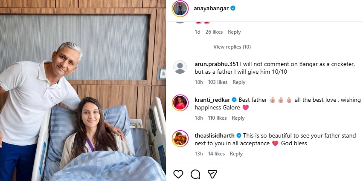This screenshot has width=363, height=181.
Task: Click the hospital photo of the post
Action: pos(83,90)
